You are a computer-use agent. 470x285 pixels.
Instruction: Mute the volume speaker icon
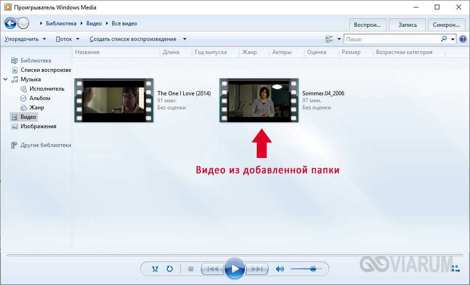[x=280, y=269]
